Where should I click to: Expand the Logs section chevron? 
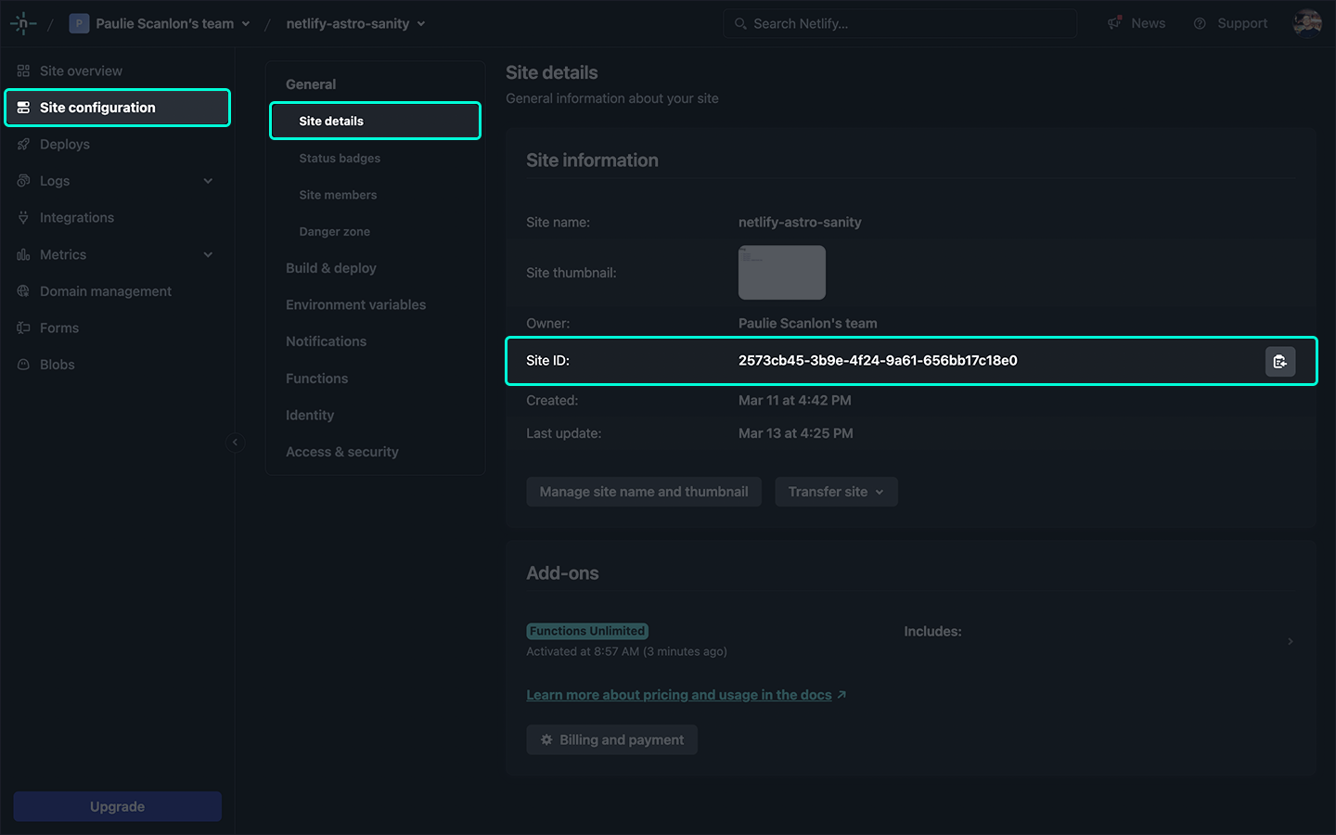208,181
